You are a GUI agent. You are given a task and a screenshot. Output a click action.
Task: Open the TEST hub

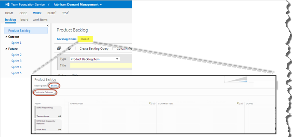click(66, 13)
